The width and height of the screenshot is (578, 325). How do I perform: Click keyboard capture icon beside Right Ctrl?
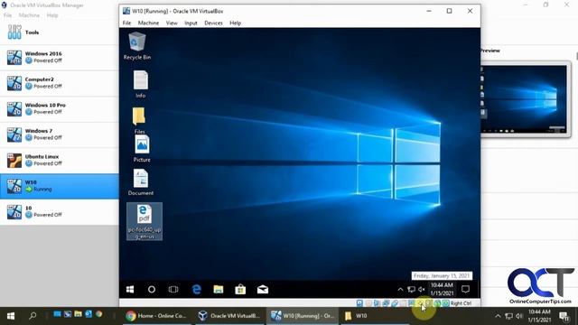(x=445, y=303)
